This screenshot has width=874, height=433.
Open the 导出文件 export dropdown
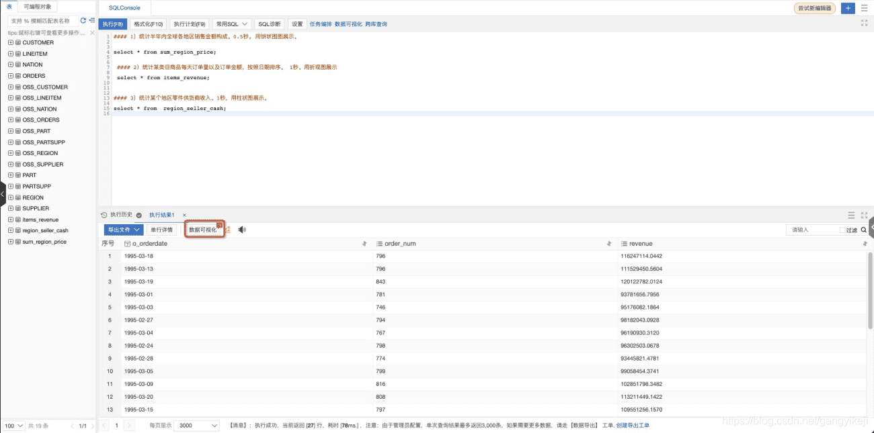123,230
